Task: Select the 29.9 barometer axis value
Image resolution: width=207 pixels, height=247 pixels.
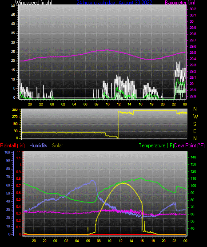Action: [x=193, y=28]
